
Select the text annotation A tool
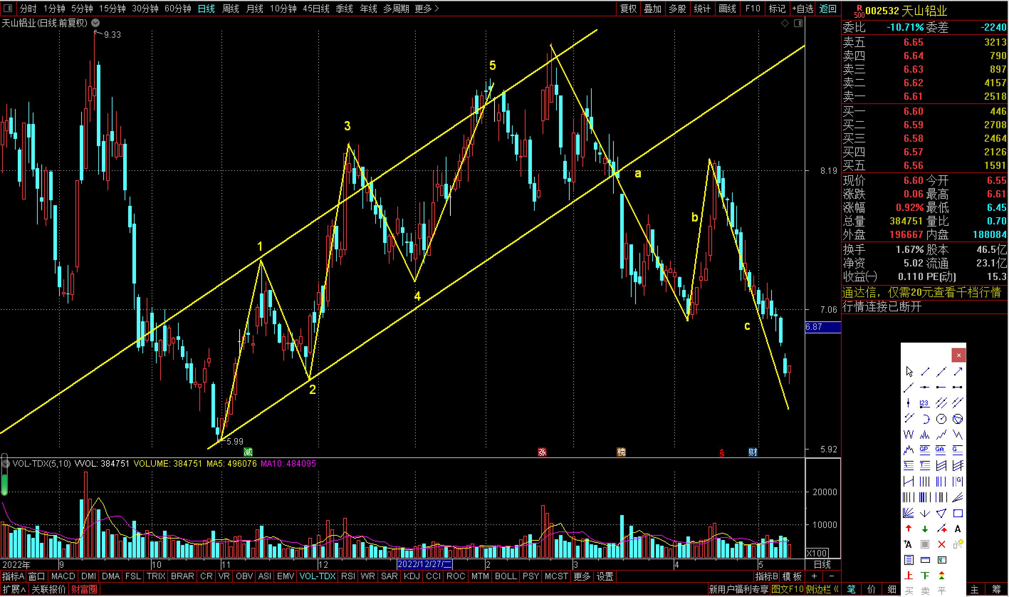click(x=957, y=529)
